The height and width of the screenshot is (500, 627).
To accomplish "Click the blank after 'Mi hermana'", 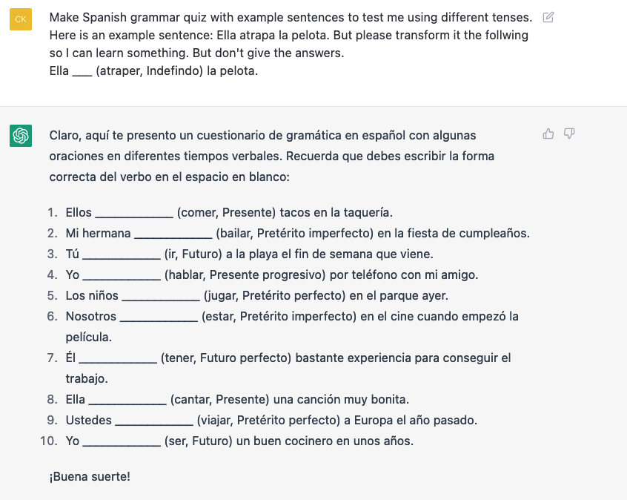I will point(173,234).
